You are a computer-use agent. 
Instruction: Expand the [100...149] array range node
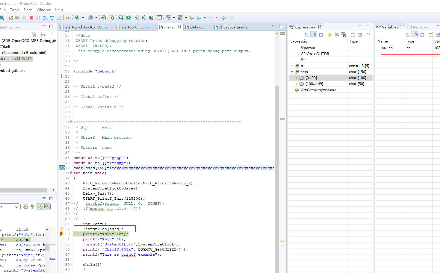pyautogui.click(x=297, y=84)
